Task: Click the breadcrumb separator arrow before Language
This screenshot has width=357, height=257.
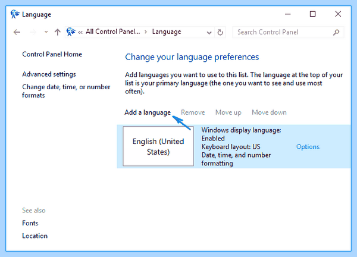Action: coord(146,32)
